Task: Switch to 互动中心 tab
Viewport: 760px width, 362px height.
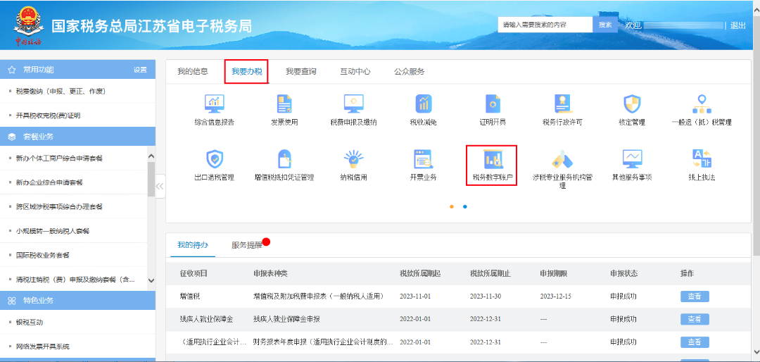Action: click(355, 71)
